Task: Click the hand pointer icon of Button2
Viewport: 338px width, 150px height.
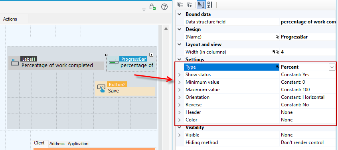Action: [x=101, y=88]
